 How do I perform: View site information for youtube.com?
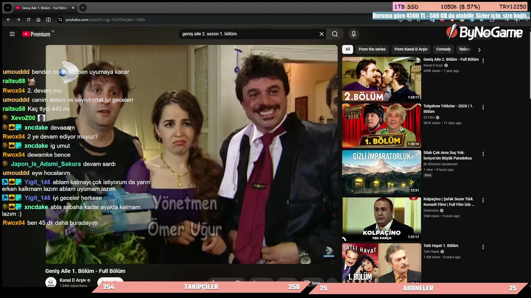[60, 19]
